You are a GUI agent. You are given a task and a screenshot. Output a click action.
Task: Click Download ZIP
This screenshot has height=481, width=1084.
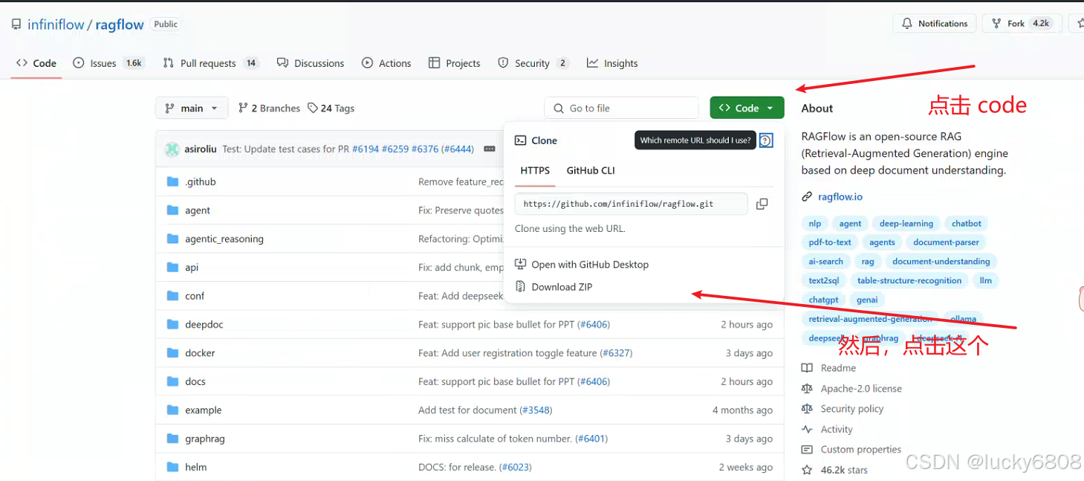pyautogui.click(x=562, y=287)
